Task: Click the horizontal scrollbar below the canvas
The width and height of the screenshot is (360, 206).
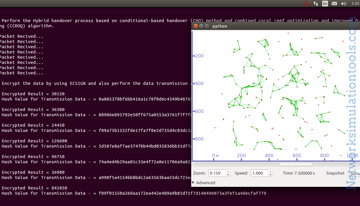Action: coord(296,164)
